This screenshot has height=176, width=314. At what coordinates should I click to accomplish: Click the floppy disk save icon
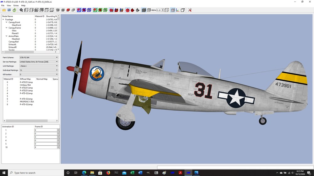pos(9,10)
